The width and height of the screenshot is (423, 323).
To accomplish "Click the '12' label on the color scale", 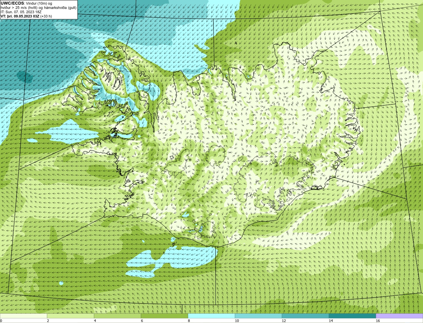I will tap(284, 321).
